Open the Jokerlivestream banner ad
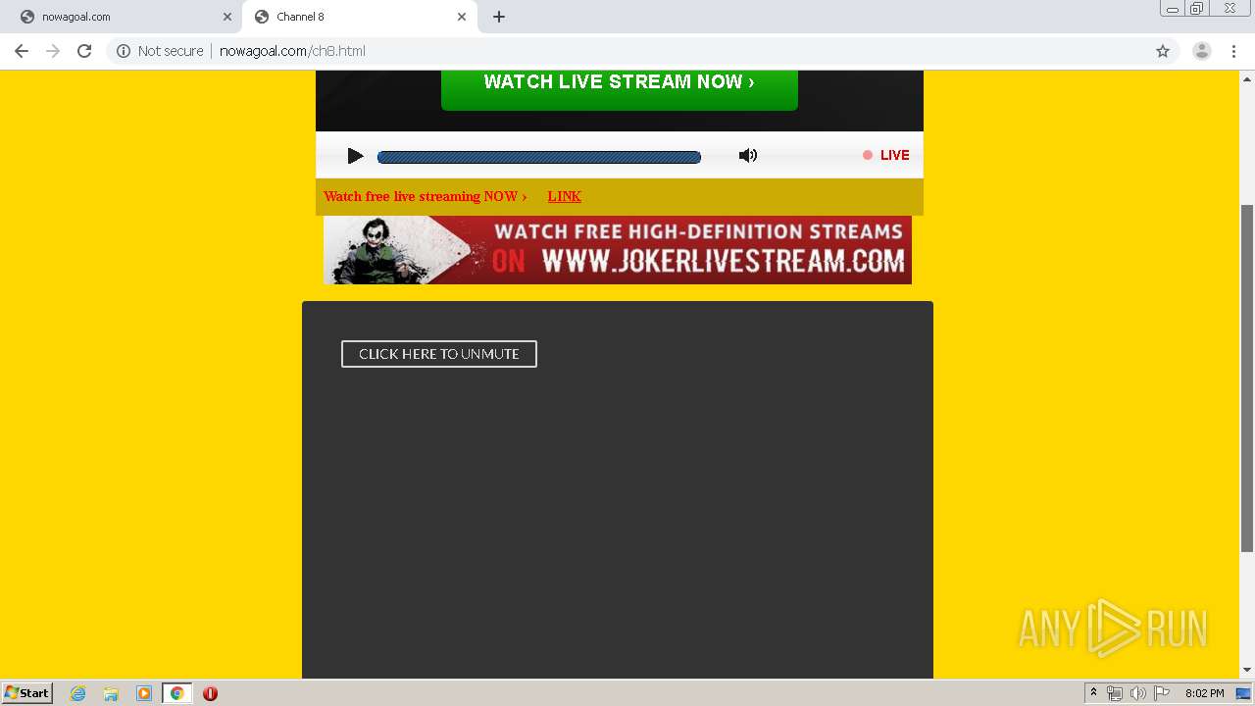The image size is (1255, 706). click(x=618, y=250)
